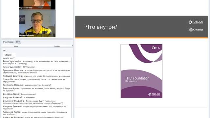Select Журавлёв Роман's video thumbnail
Screen dimensions: 210x118
[x=37, y=24]
